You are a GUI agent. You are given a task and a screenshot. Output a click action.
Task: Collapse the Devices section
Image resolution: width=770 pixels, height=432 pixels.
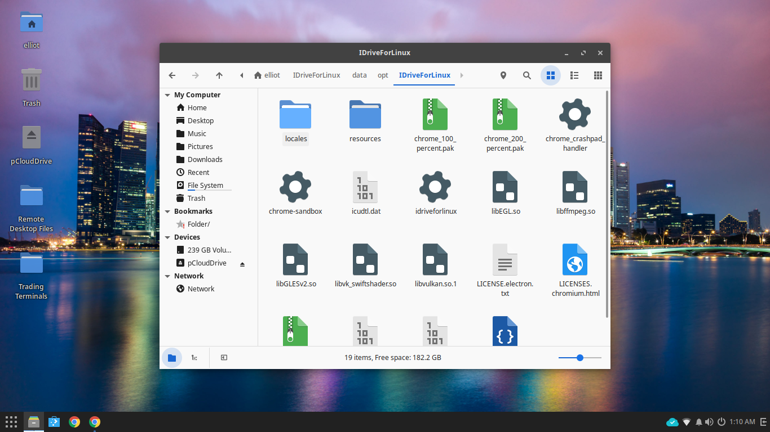point(167,237)
